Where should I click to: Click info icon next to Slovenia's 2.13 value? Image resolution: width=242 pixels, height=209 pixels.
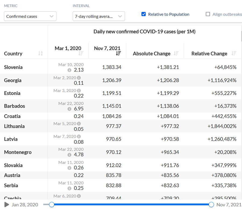coord(69,70)
